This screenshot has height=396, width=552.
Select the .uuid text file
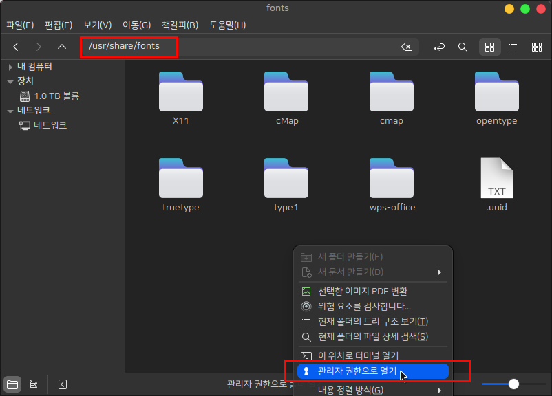[496, 184]
